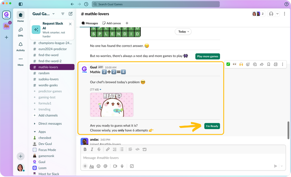The image size is (291, 177).
Task: React with the raised hands emoji
Action: point(241,64)
